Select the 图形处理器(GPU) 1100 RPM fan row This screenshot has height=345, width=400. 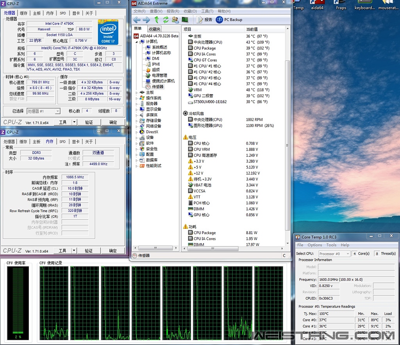point(234,126)
